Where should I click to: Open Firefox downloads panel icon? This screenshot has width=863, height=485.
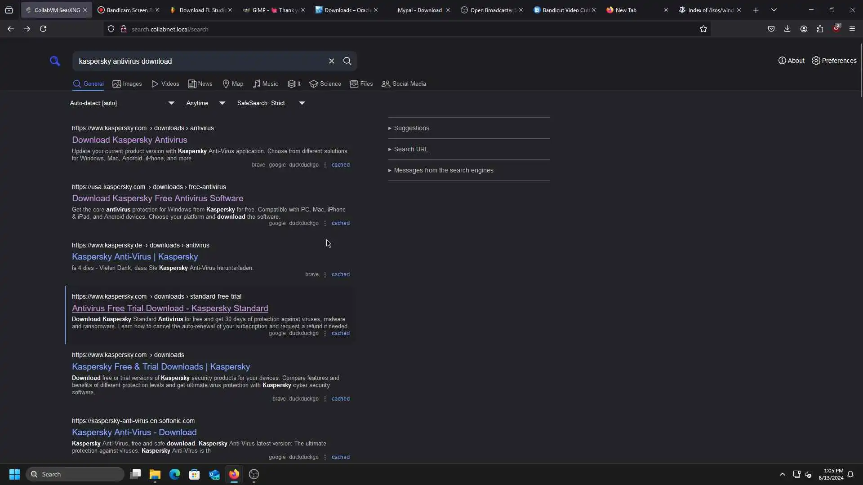click(787, 29)
